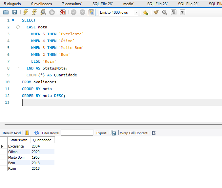Click the Quantidade column header

pos(42,140)
